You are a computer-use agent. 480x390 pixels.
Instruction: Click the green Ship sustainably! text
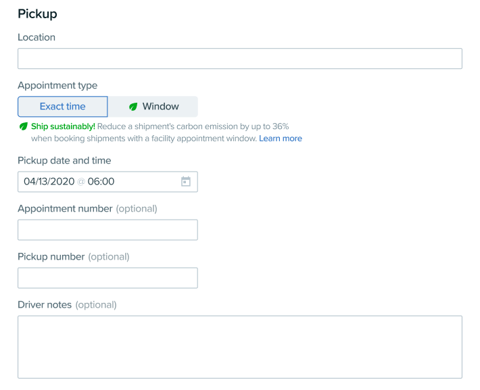click(x=63, y=126)
